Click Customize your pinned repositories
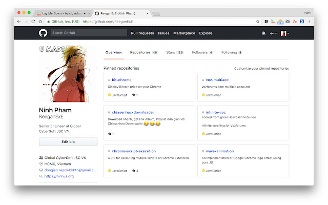This screenshot has width=328, height=205. 261,68
